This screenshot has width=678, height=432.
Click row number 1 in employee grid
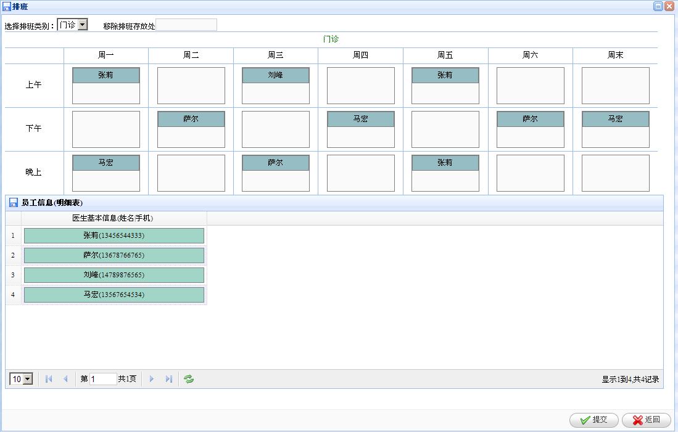13,235
